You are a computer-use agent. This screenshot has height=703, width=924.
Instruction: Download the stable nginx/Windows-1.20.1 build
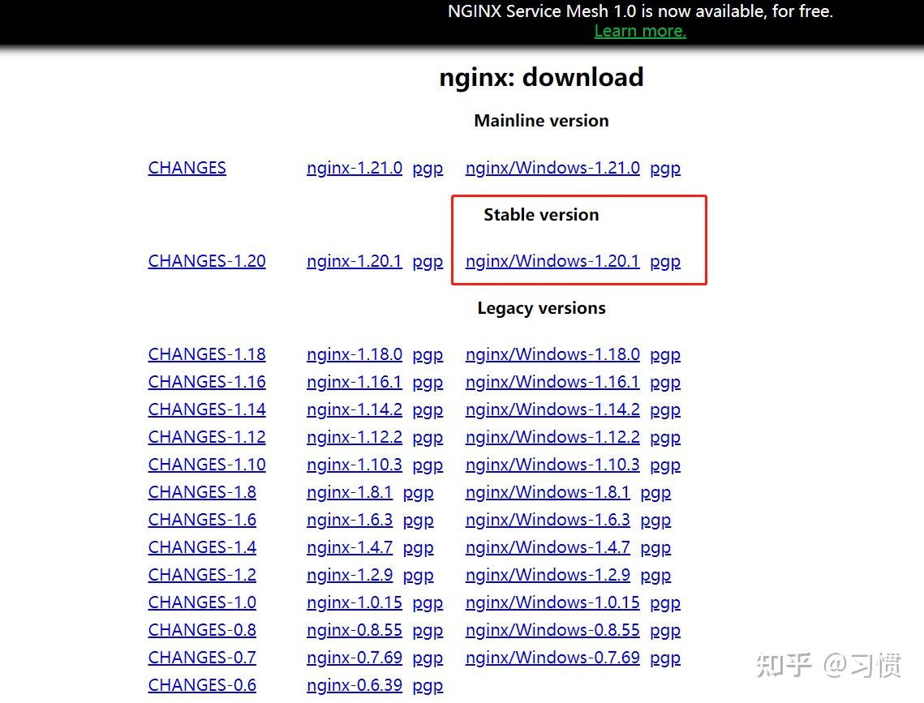coord(552,261)
